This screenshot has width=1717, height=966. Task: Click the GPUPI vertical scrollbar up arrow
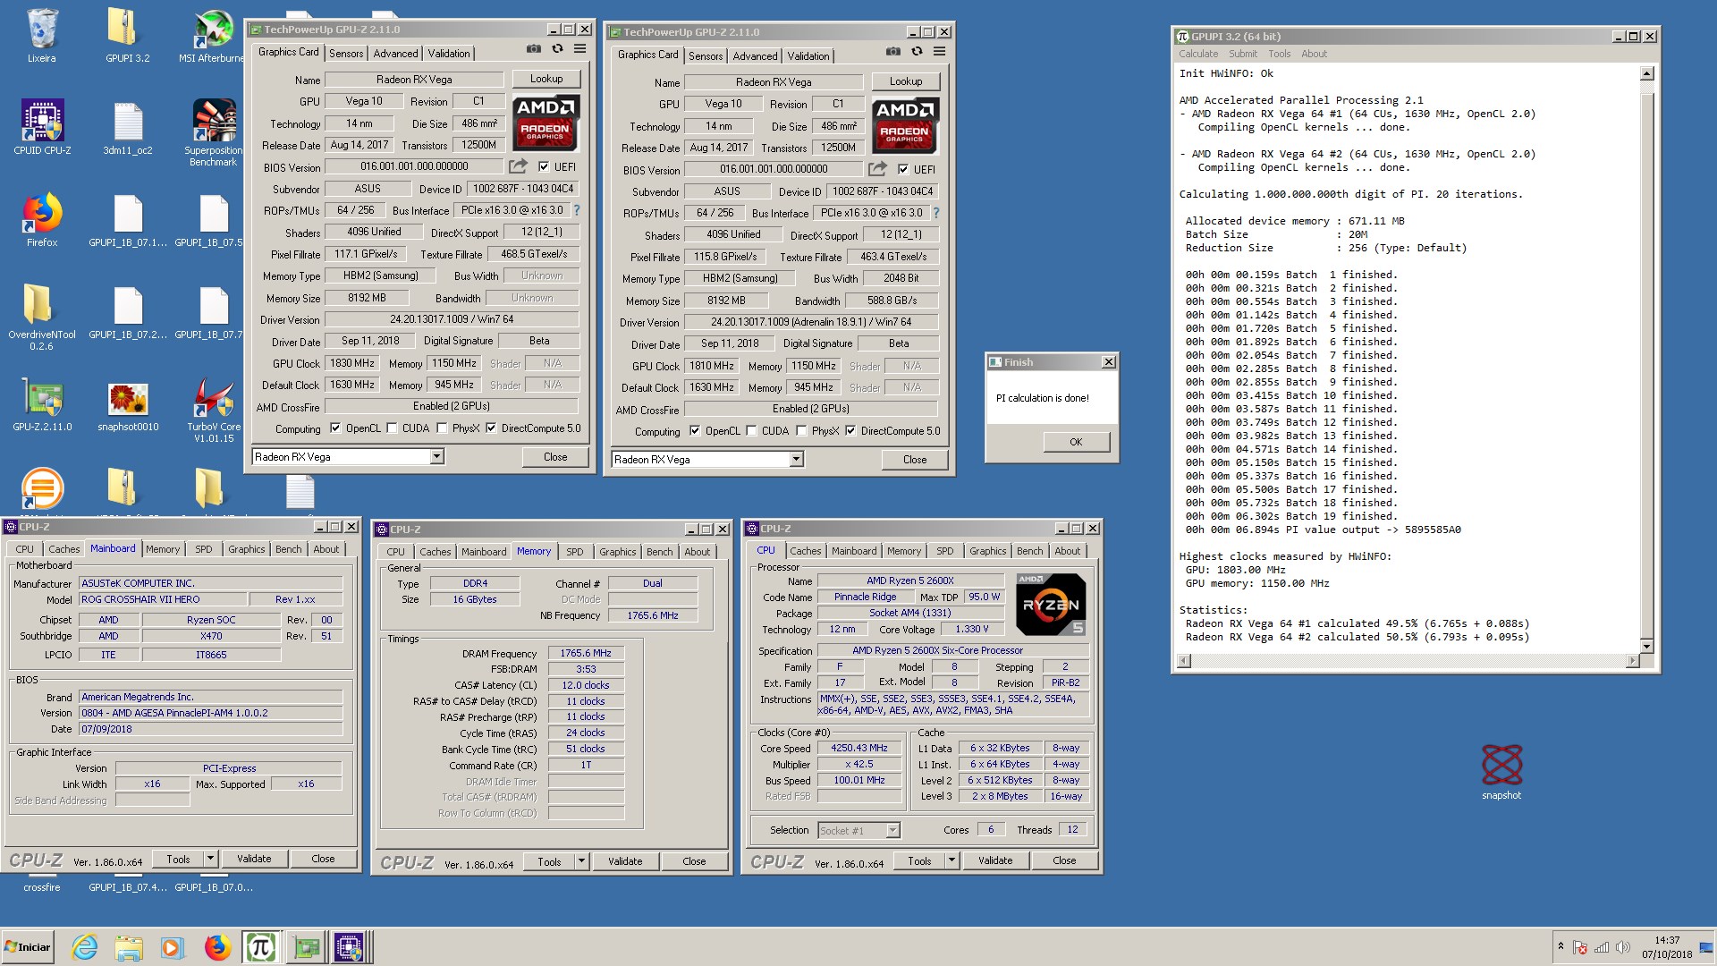click(1647, 73)
